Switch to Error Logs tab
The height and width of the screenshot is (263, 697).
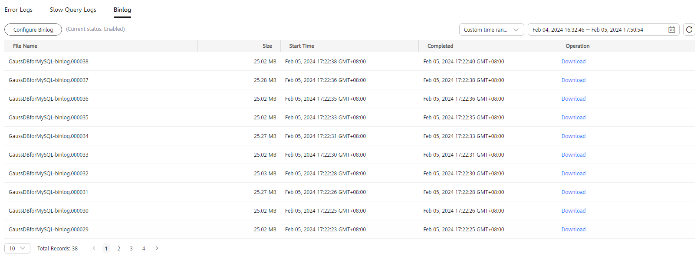(x=19, y=10)
